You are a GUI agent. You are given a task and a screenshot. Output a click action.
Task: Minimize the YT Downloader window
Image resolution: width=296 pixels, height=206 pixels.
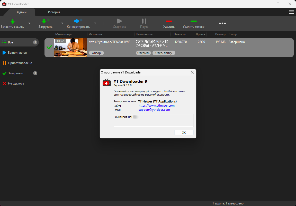(x=266, y=4)
